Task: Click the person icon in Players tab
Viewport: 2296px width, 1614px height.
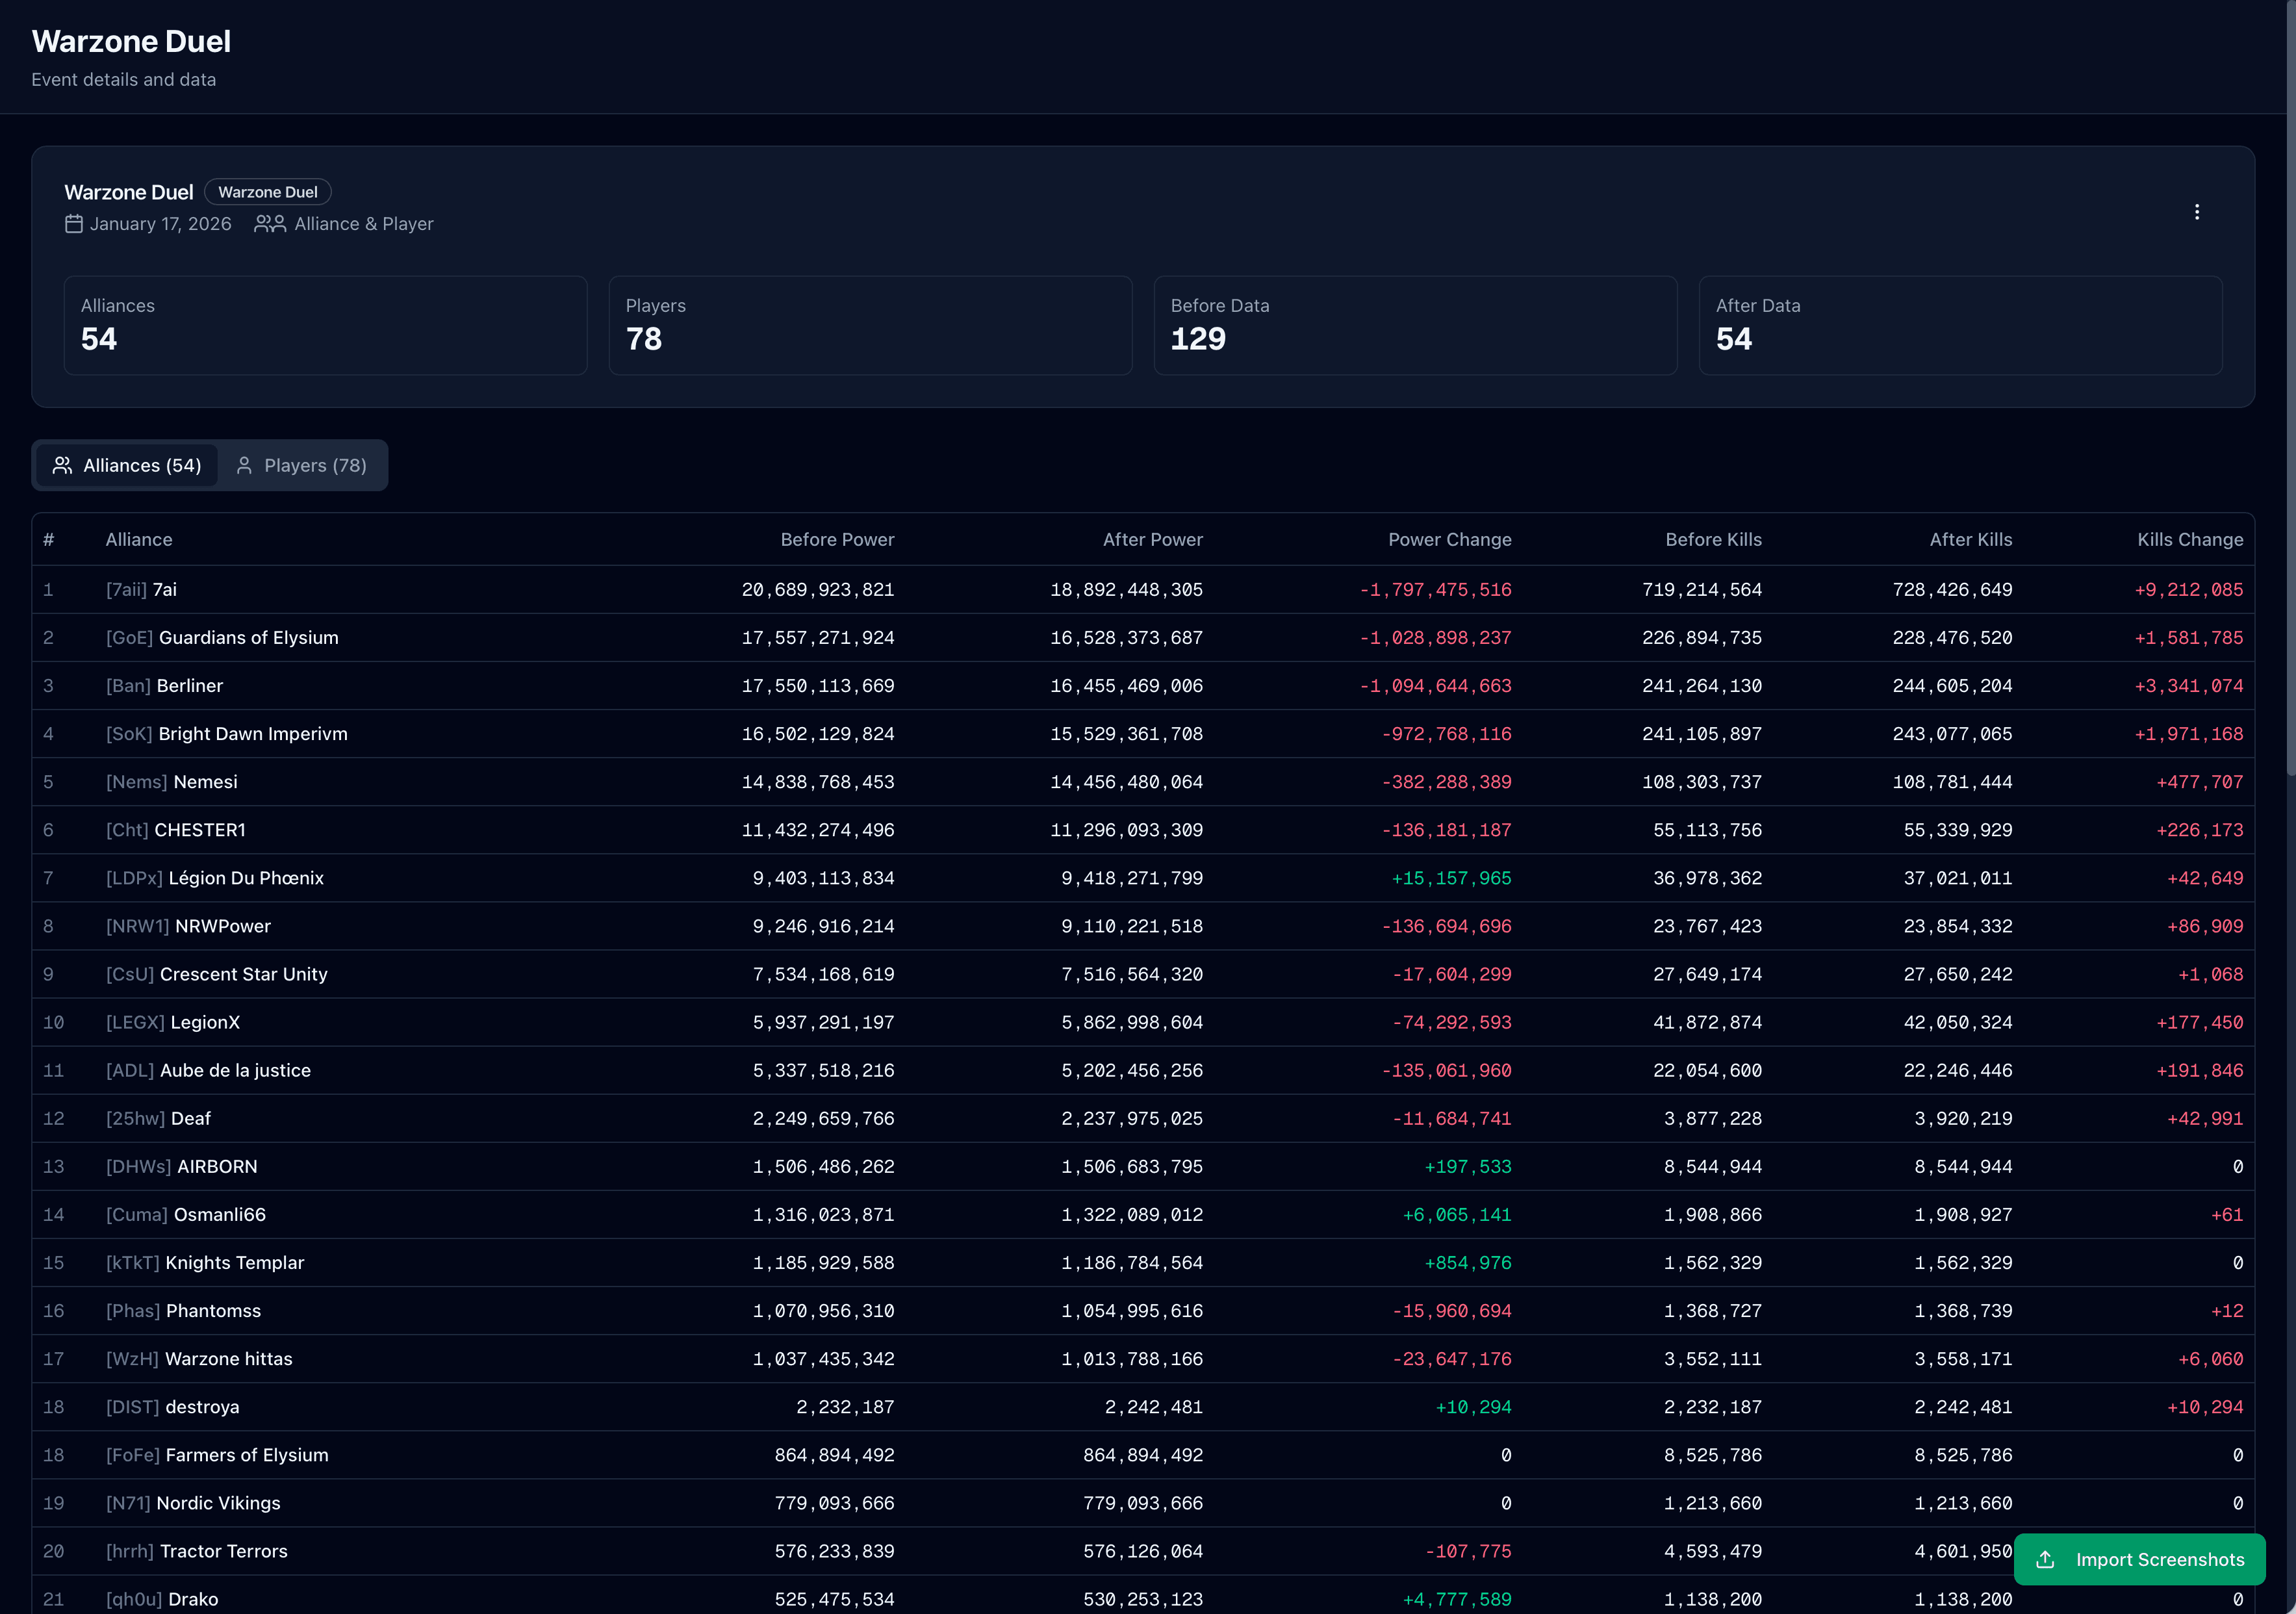Action: [244, 465]
